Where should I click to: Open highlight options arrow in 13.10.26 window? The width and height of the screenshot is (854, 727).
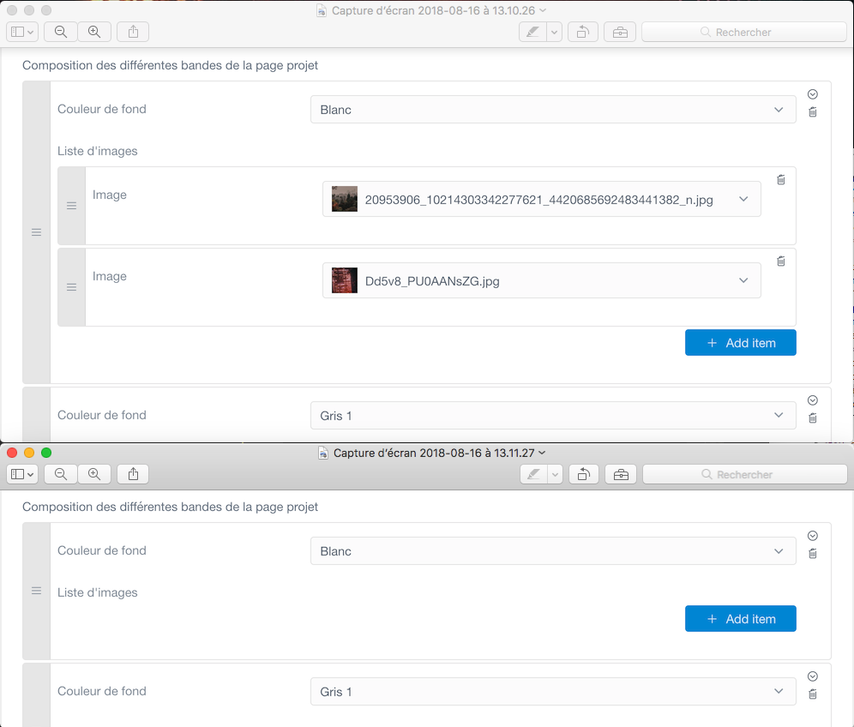[x=555, y=32]
